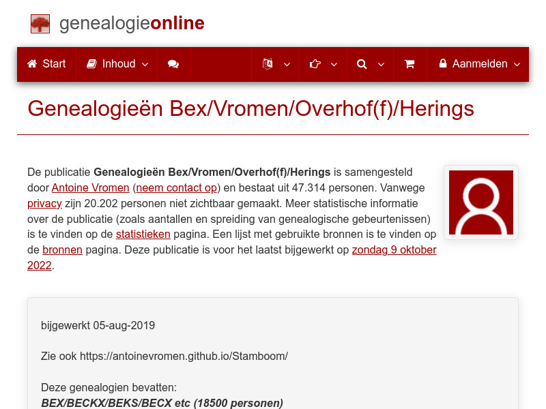Open the privacy link
This screenshot has height=409, width=546.
44,203
